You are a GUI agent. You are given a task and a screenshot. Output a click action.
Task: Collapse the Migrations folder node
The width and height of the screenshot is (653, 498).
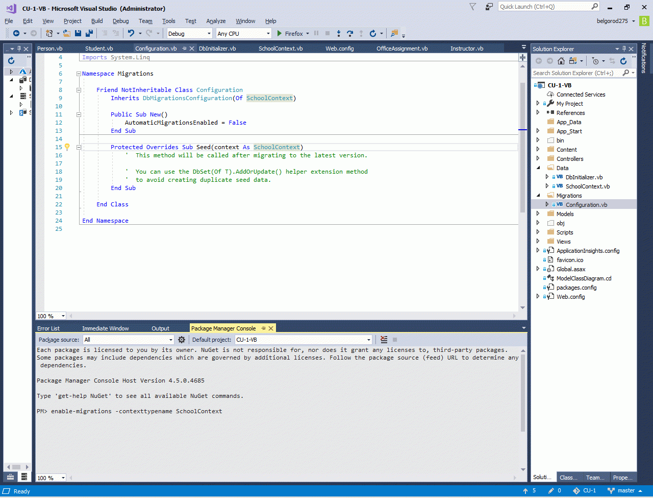(538, 196)
